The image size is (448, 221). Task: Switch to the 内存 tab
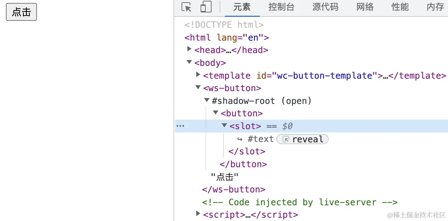435,7
